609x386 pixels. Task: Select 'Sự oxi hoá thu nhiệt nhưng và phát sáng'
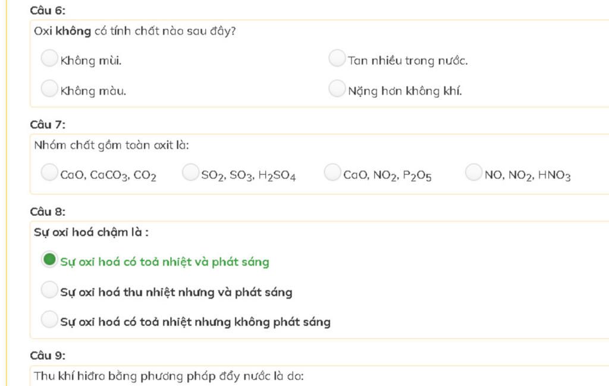coord(49,289)
